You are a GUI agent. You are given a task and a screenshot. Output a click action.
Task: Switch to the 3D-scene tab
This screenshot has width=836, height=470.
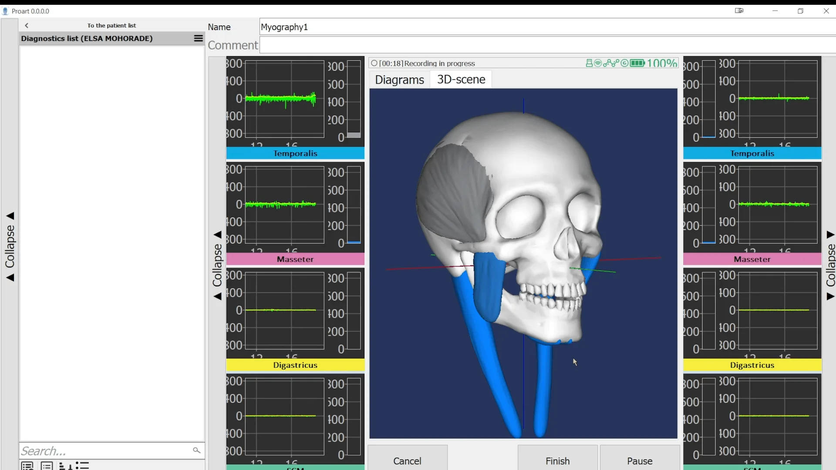(461, 79)
